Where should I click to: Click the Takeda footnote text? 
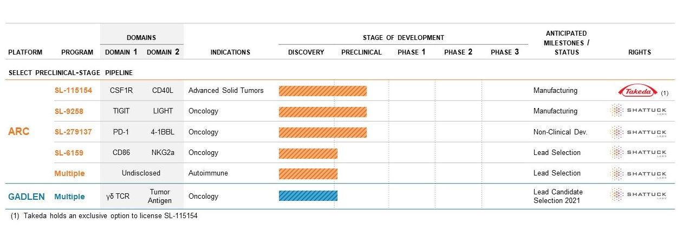click(x=100, y=216)
